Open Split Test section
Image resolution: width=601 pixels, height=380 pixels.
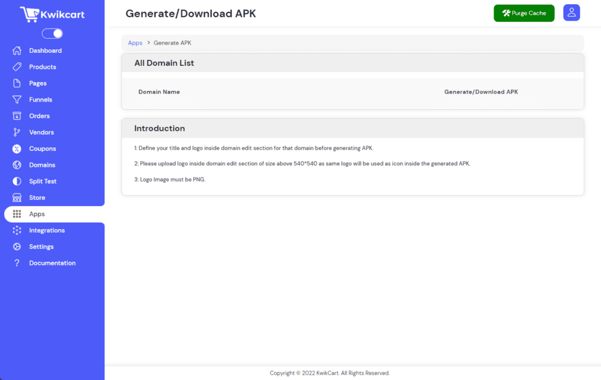42,181
